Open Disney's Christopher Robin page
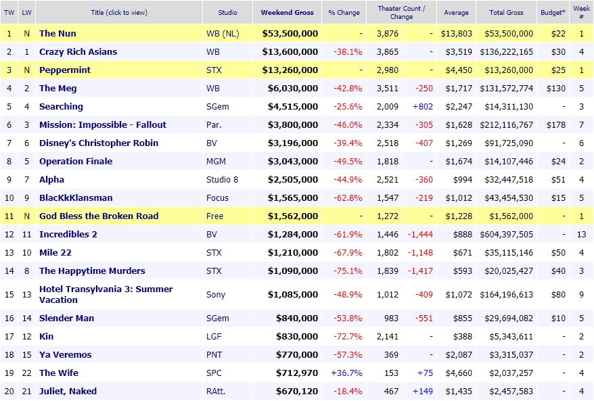This screenshot has width=594, height=401. coord(99,143)
